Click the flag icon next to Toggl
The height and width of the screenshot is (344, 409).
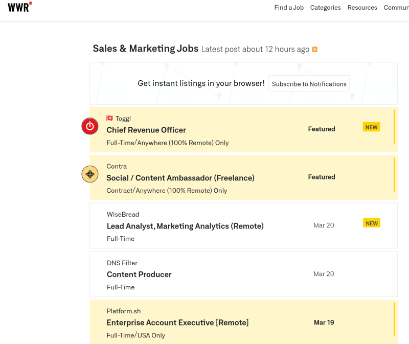[x=109, y=119]
